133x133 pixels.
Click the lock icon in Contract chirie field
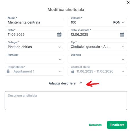point(73,71)
